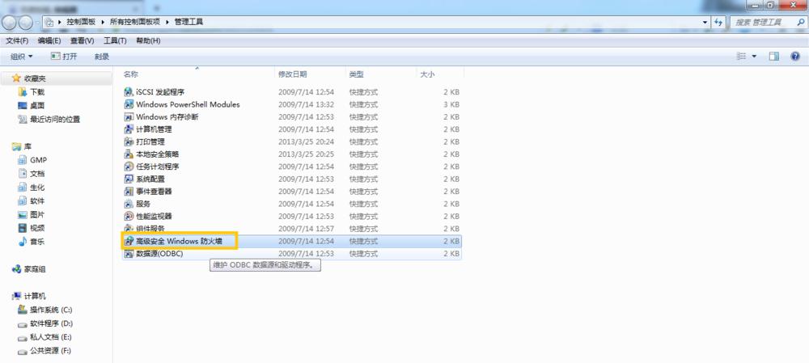Select the 系统配置 icon

129,179
